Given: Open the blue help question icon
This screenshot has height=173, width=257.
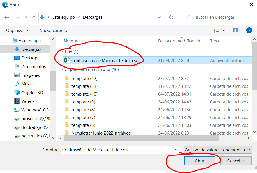Looking at the screenshot, I should pyautogui.click(x=249, y=30).
